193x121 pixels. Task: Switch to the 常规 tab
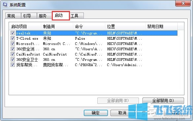click(13, 16)
